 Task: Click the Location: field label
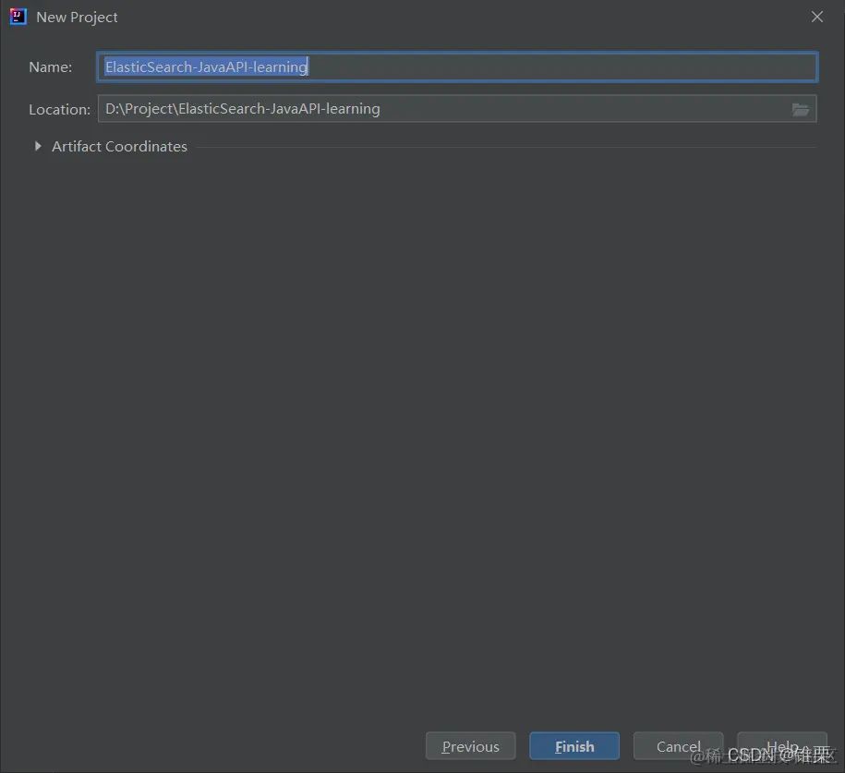pyautogui.click(x=59, y=109)
